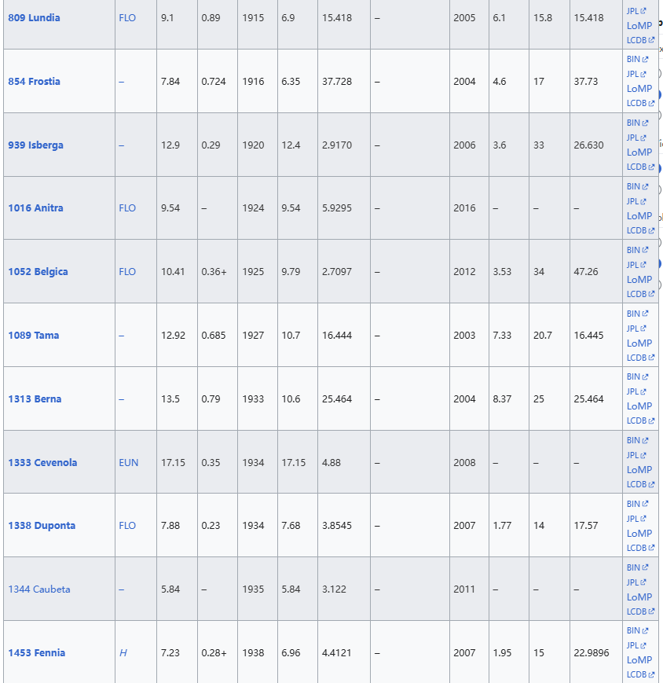Follow the 939 Isberga link
The height and width of the screenshot is (683, 663).
[x=35, y=145]
